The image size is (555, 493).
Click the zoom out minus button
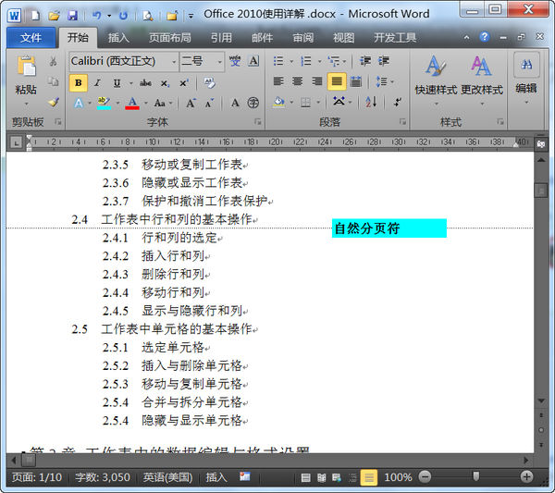tap(425, 477)
